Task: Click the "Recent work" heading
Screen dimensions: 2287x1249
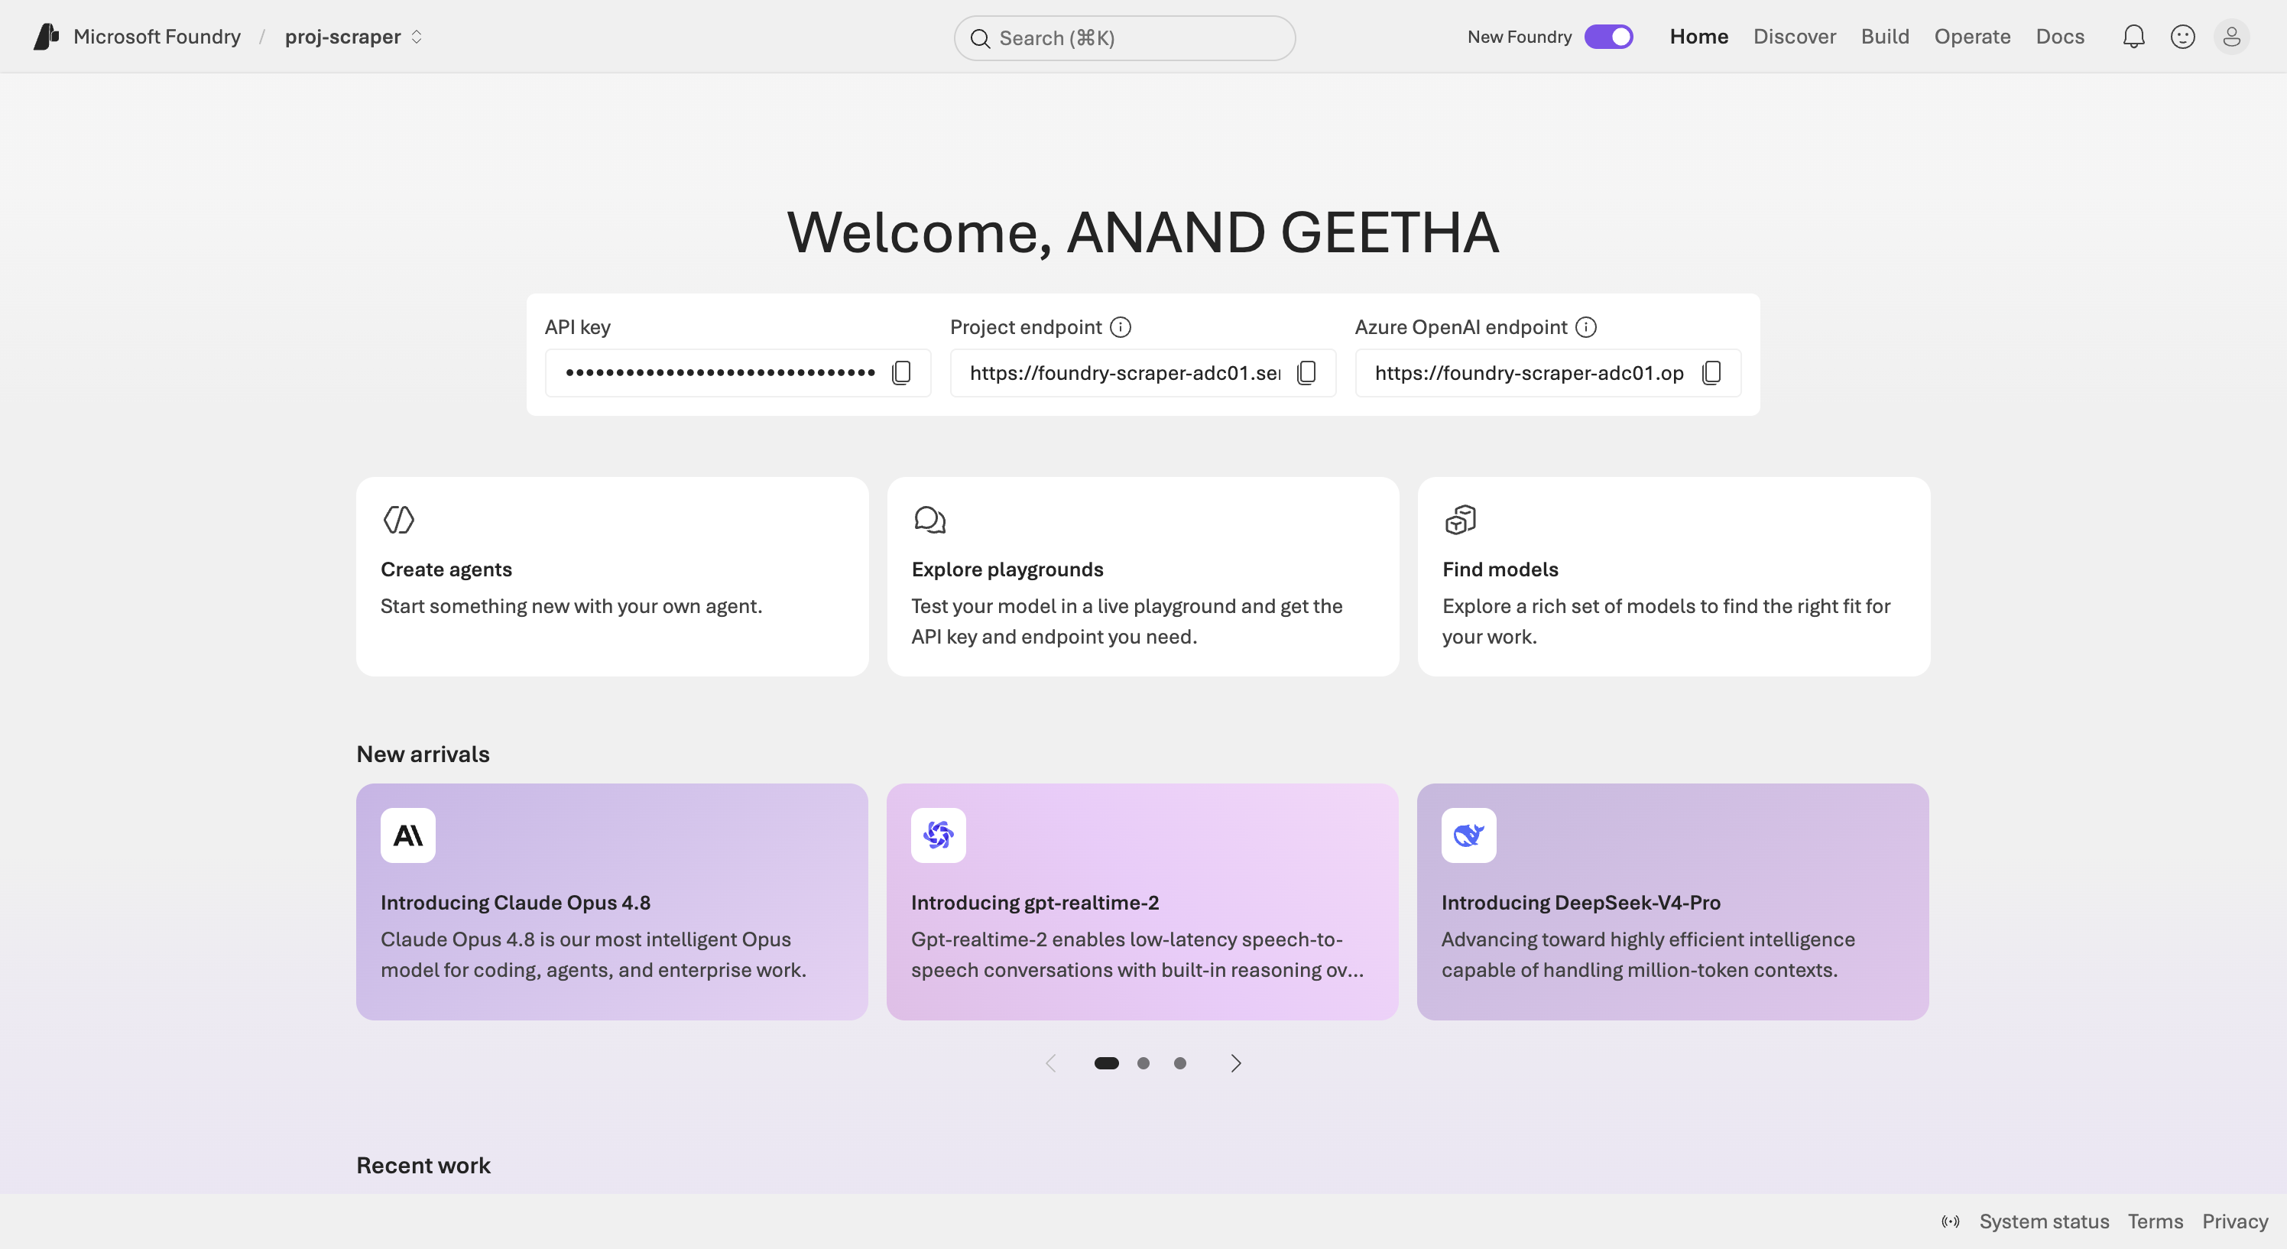Action: click(423, 1166)
